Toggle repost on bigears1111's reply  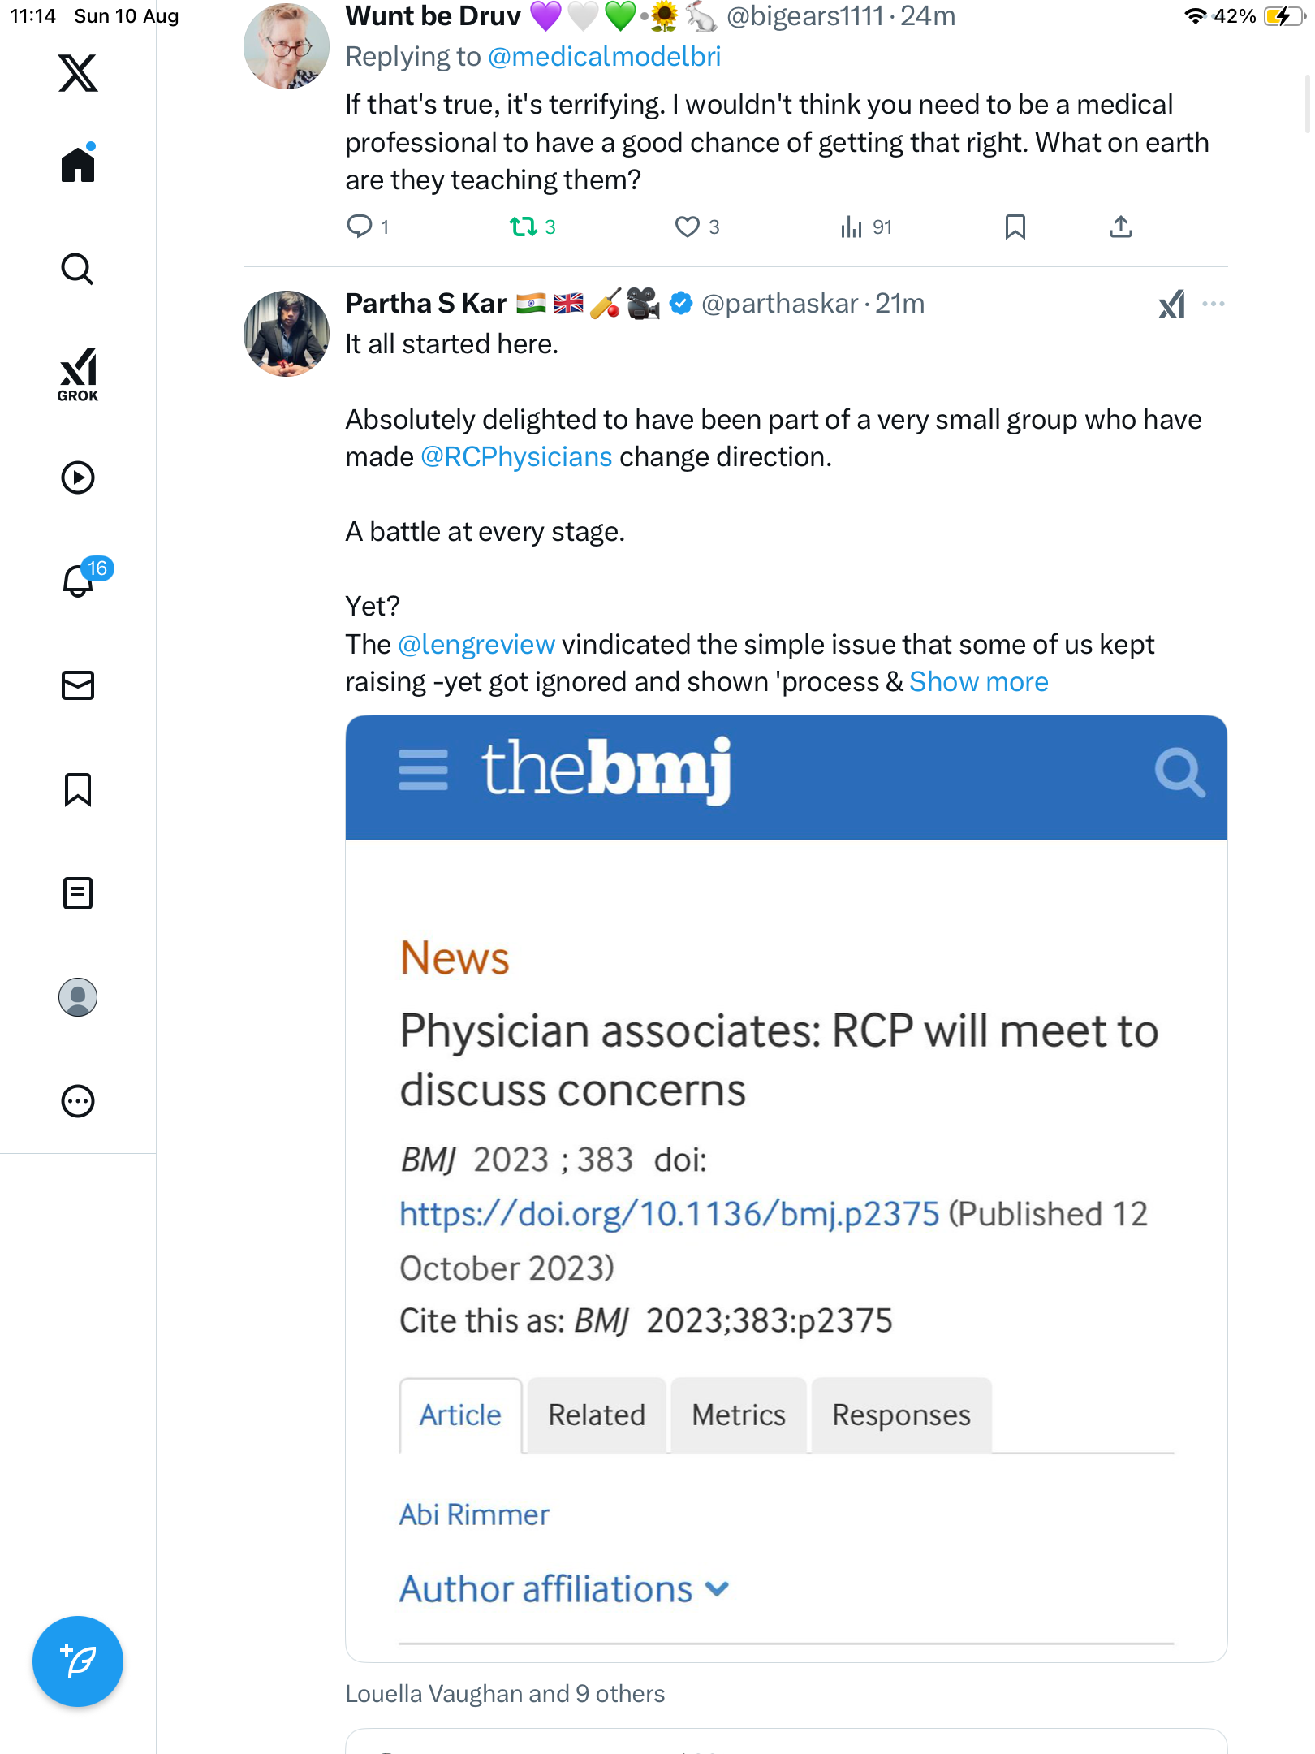click(532, 227)
